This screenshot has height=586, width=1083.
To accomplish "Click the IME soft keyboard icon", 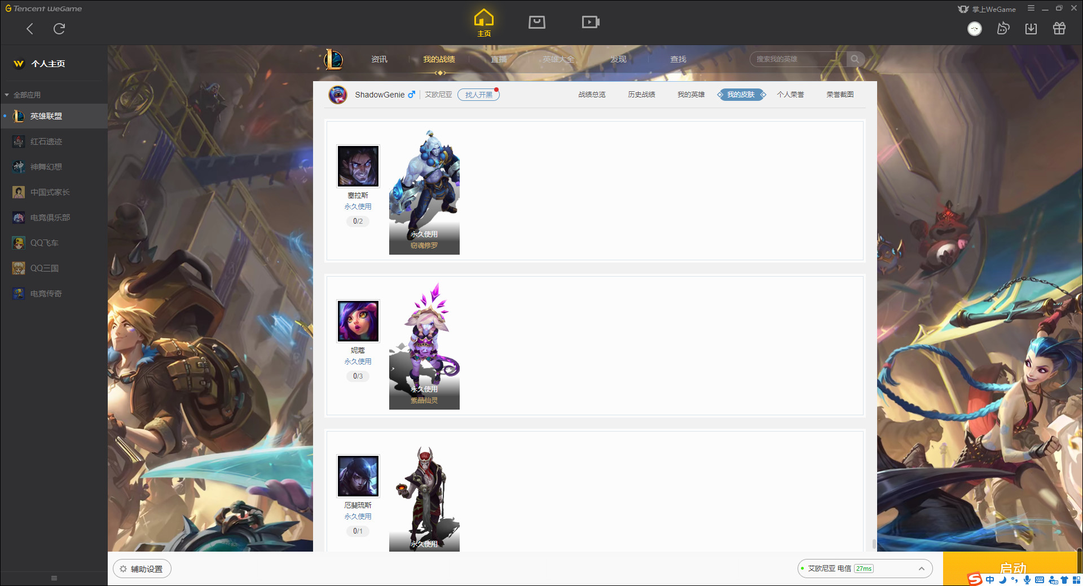I will [x=1040, y=580].
